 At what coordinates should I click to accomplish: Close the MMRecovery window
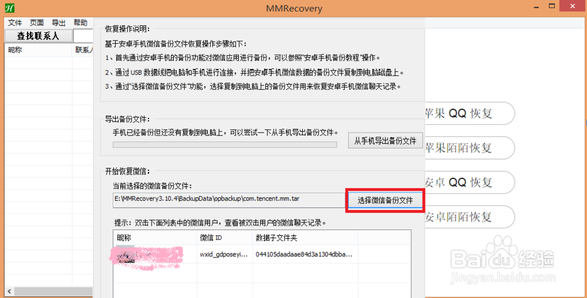573,6
